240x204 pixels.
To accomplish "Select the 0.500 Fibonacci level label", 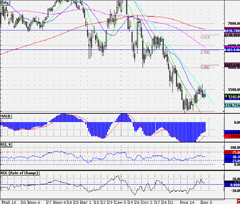I will click(x=205, y=52).
